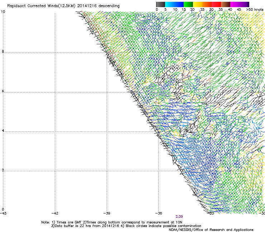The width and height of the screenshot is (265, 232).
Task: Click the brown 35-40 knots color swatch
Action: pos(226,4)
